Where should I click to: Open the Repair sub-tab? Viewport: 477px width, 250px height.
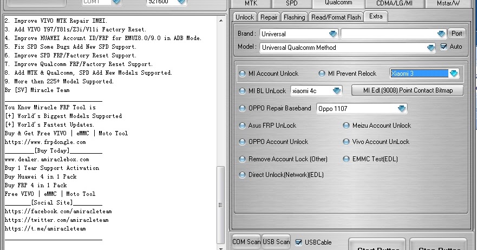click(x=269, y=17)
